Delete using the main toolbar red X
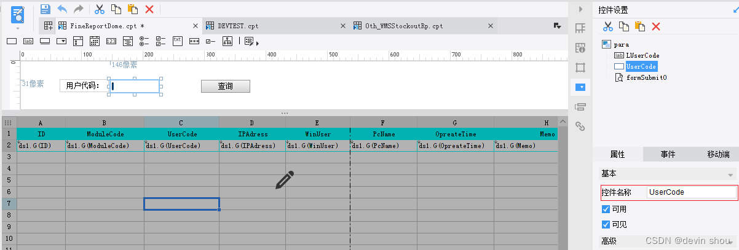This screenshot has height=250, width=739. tap(149, 9)
